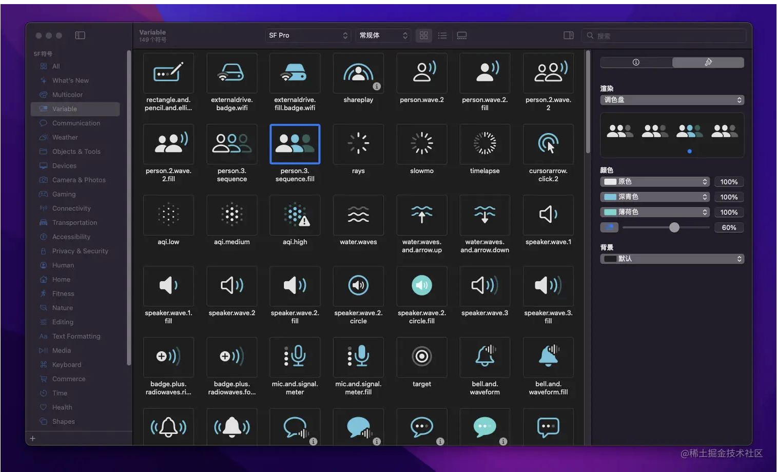
Task: Select the person.3.sequence outline symbol
Action: click(232, 144)
